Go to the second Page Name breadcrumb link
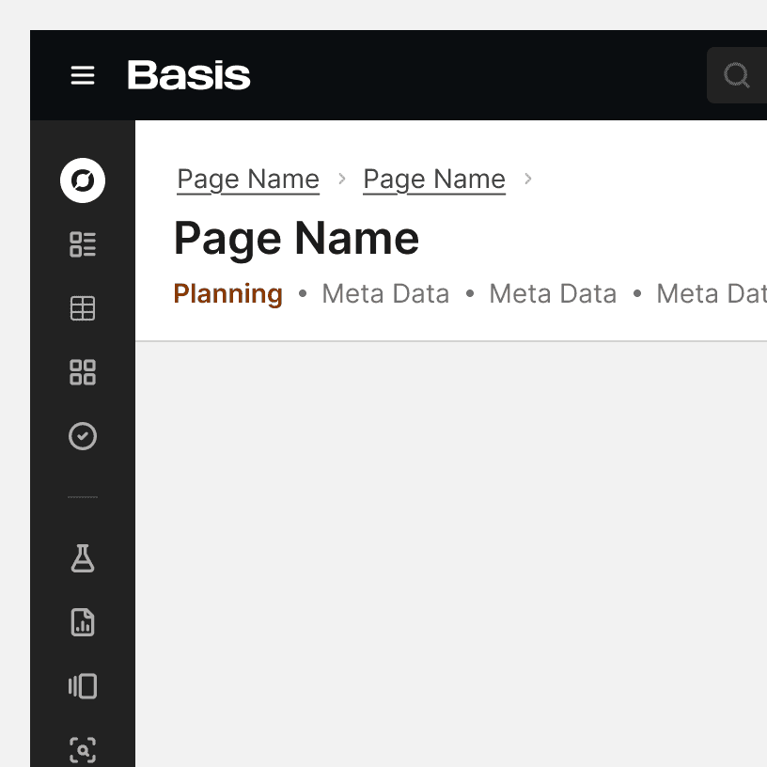 pos(434,180)
